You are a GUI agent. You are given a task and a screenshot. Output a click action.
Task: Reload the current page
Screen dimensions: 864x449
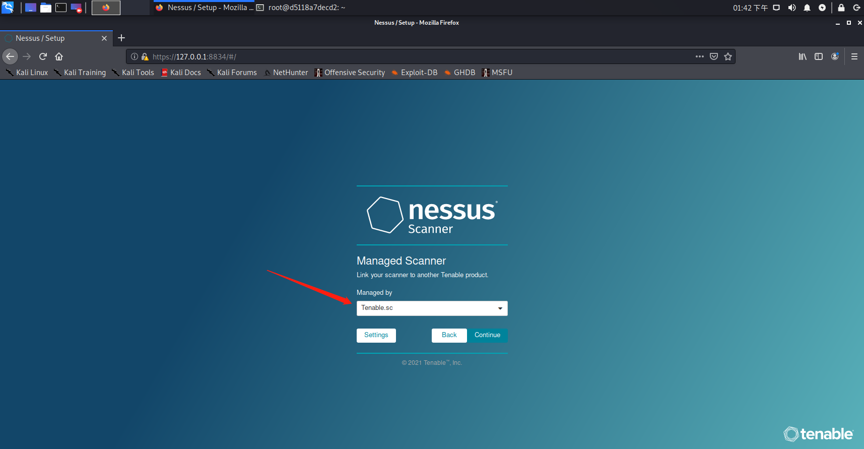pyautogui.click(x=43, y=56)
